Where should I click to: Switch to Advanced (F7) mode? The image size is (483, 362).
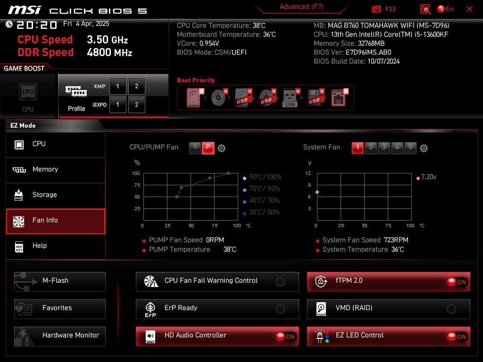(x=301, y=7)
